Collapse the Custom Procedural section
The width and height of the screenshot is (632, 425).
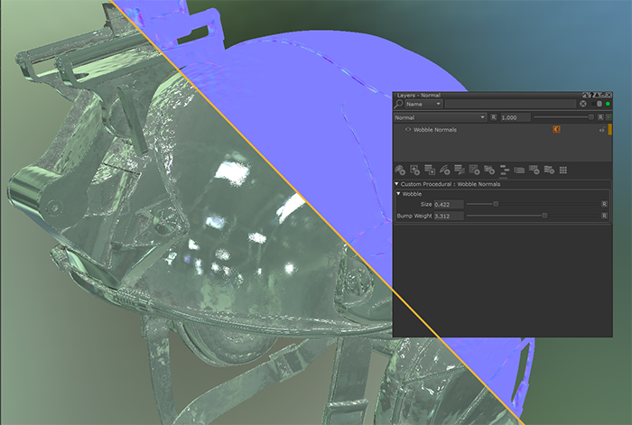tap(396, 184)
